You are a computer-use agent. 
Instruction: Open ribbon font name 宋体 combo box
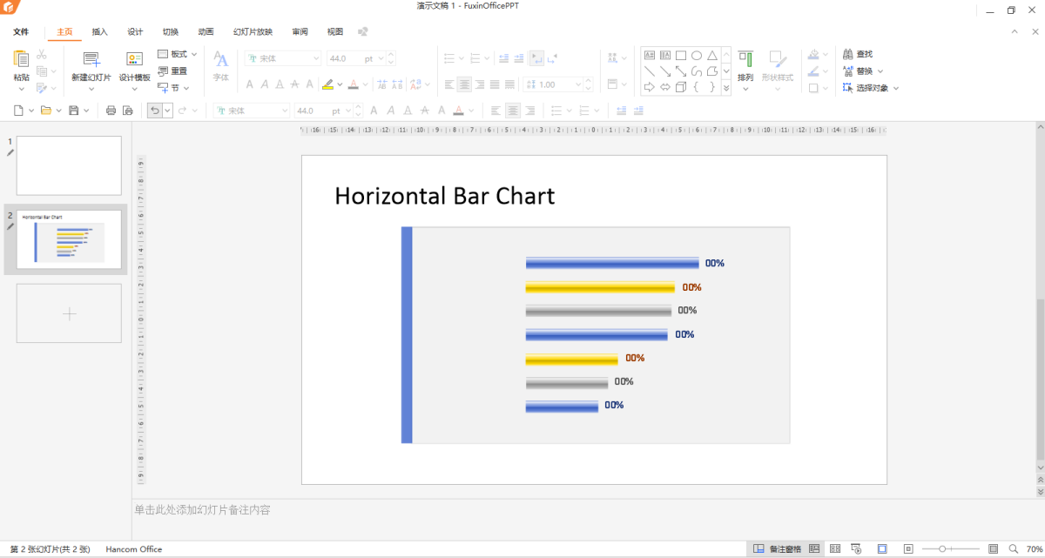[x=283, y=58]
